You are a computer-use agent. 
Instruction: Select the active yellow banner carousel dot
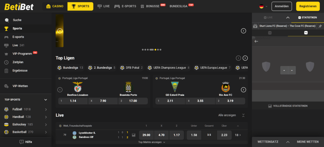coord(155,50)
